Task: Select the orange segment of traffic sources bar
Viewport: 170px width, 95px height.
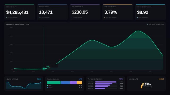Action: pos(80,83)
